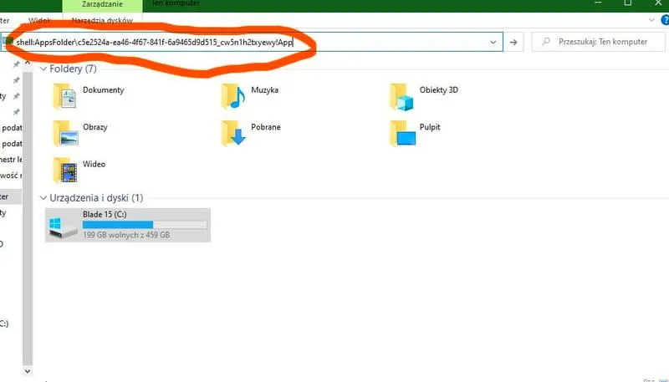Collapse the Urządzenia i dyski (1) group
The image size is (669, 382).
click(43, 198)
